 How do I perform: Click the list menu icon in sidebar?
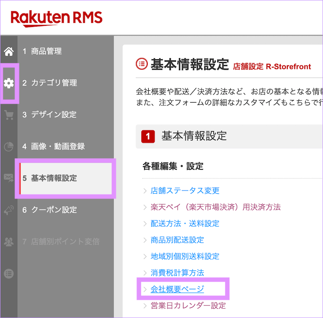click(8, 274)
